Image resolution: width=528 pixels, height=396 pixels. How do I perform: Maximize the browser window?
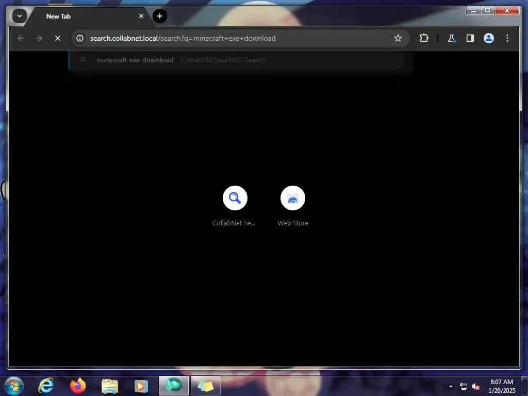(488, 11)
